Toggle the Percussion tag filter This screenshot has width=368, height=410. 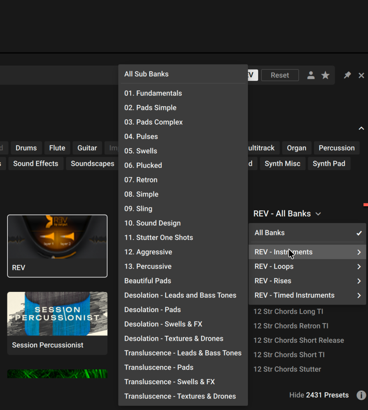336,148
